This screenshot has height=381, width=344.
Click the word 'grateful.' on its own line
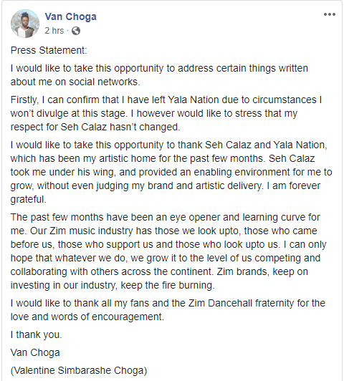28,200
